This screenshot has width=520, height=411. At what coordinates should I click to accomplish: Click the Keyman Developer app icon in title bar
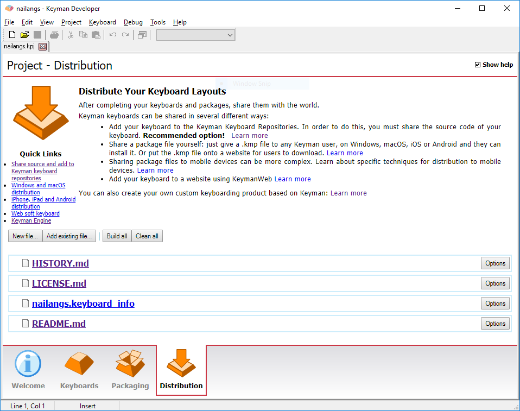click(x=9, y=8)
